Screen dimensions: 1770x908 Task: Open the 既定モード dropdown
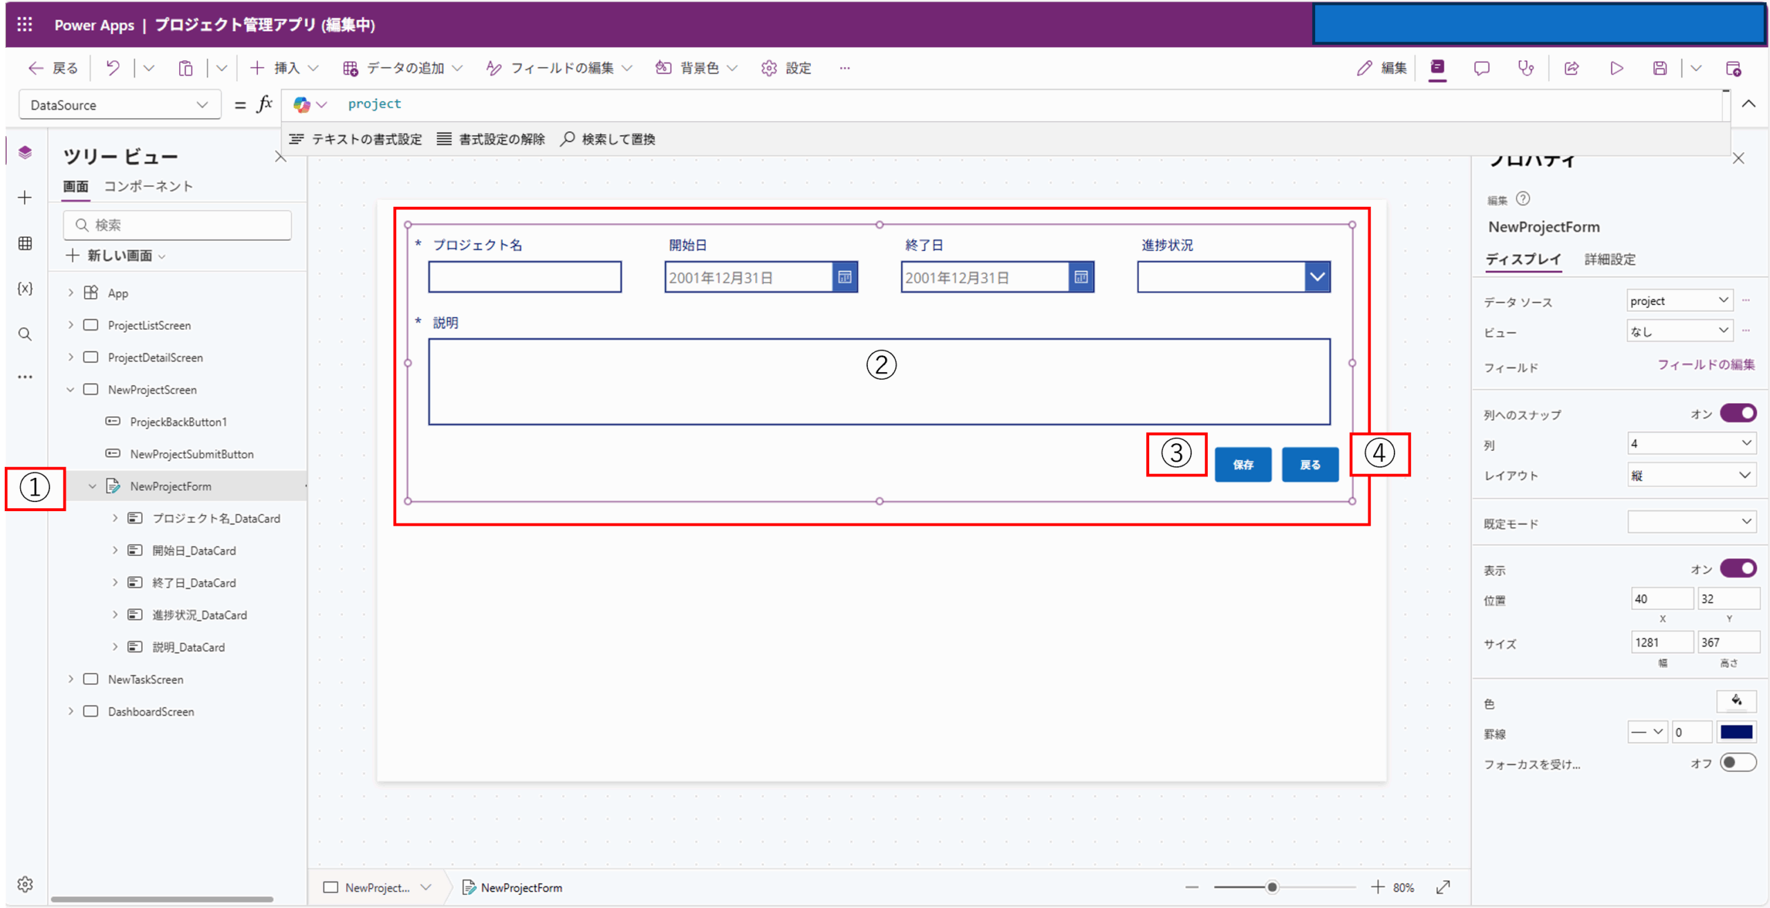(1692, 521)
